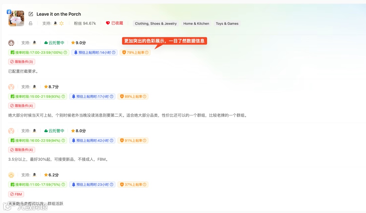Click the FBM restriction tag
This screenshot has height=213, width=366.
[16, 194]
